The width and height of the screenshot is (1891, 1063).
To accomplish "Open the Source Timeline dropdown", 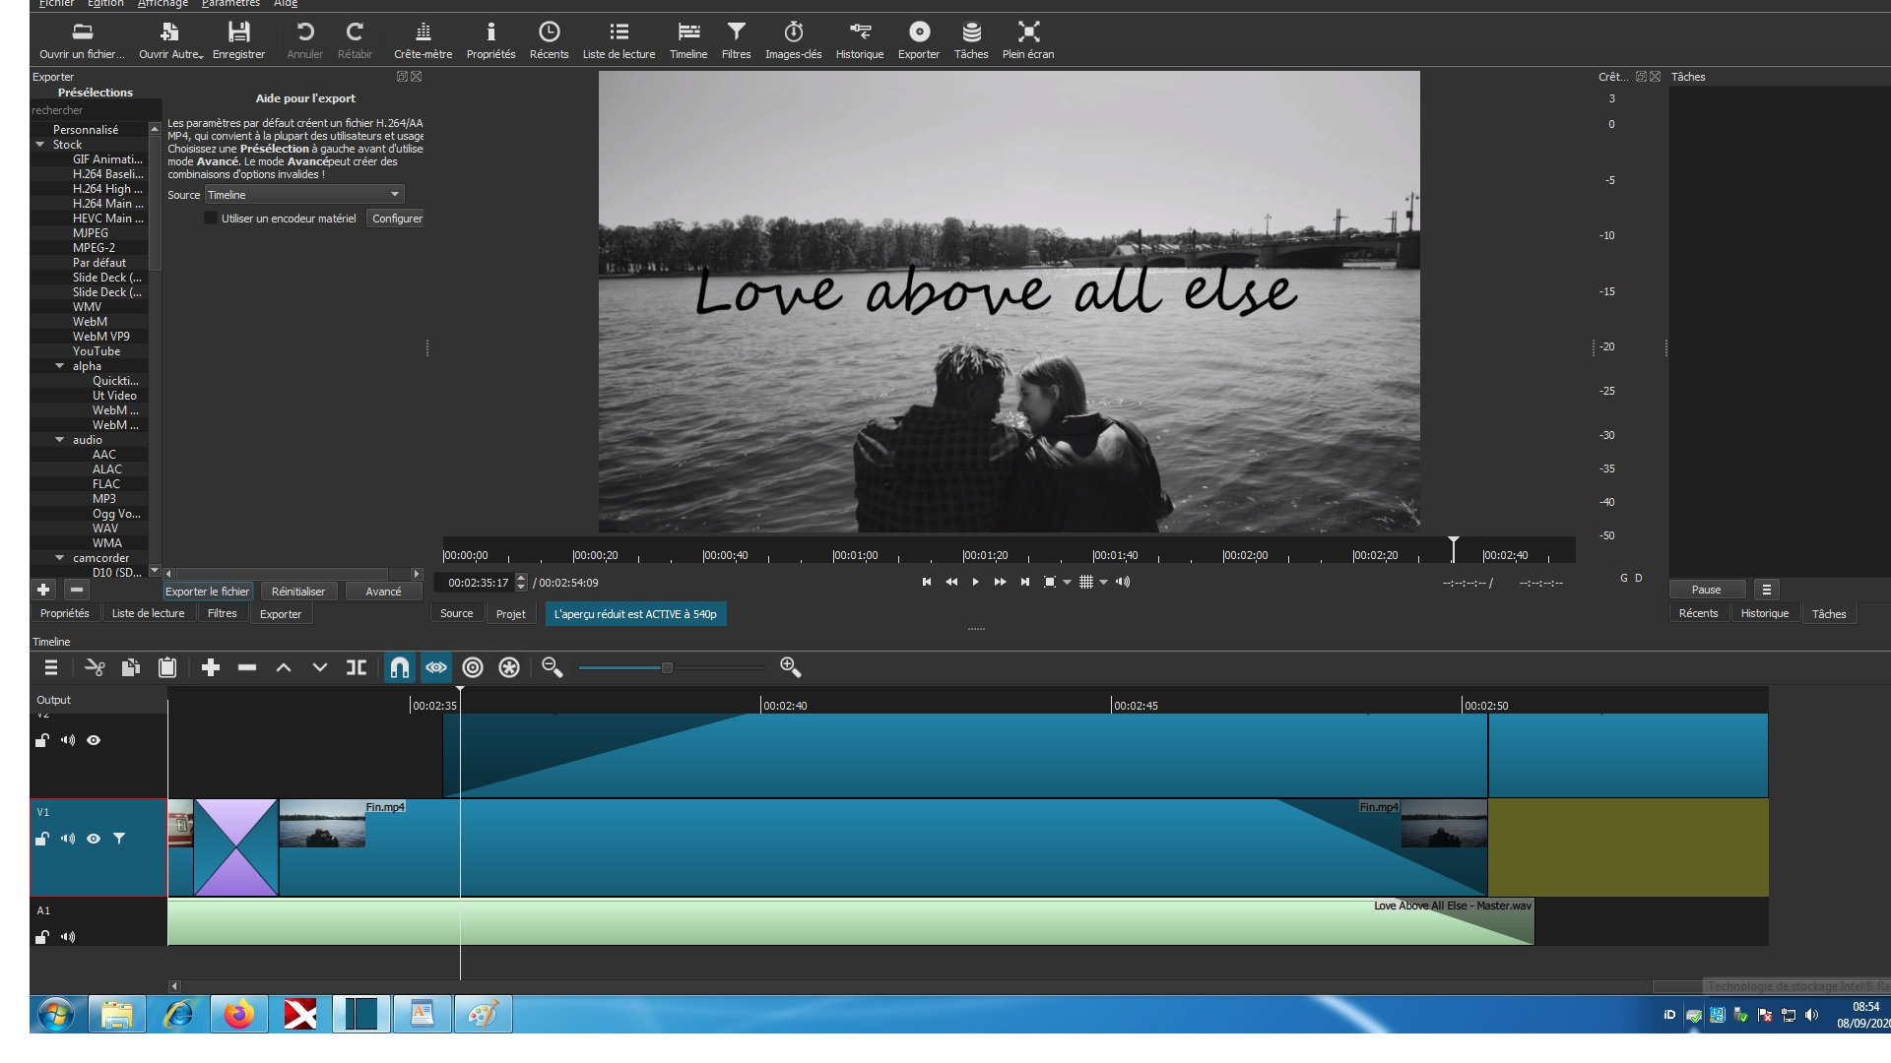I will [304, 195].
